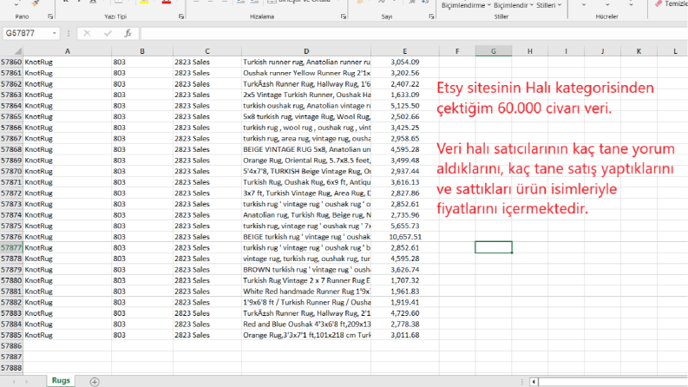Click KnotRug cell in row 57868
Image resolution: width=688 pixels, height=387 pixels.
pos(67,149)
